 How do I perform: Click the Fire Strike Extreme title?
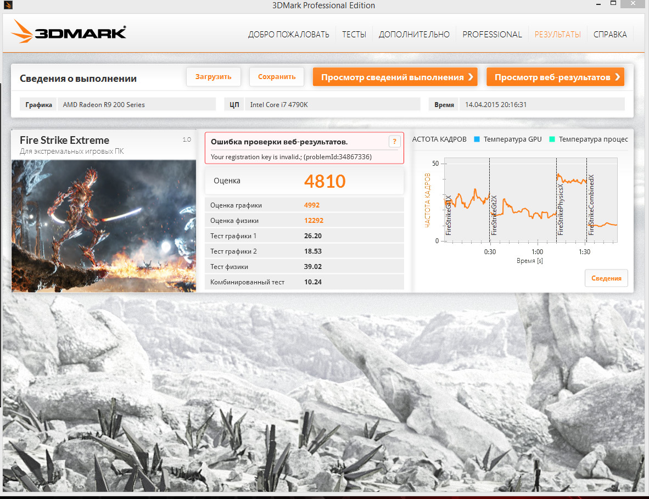65,141
